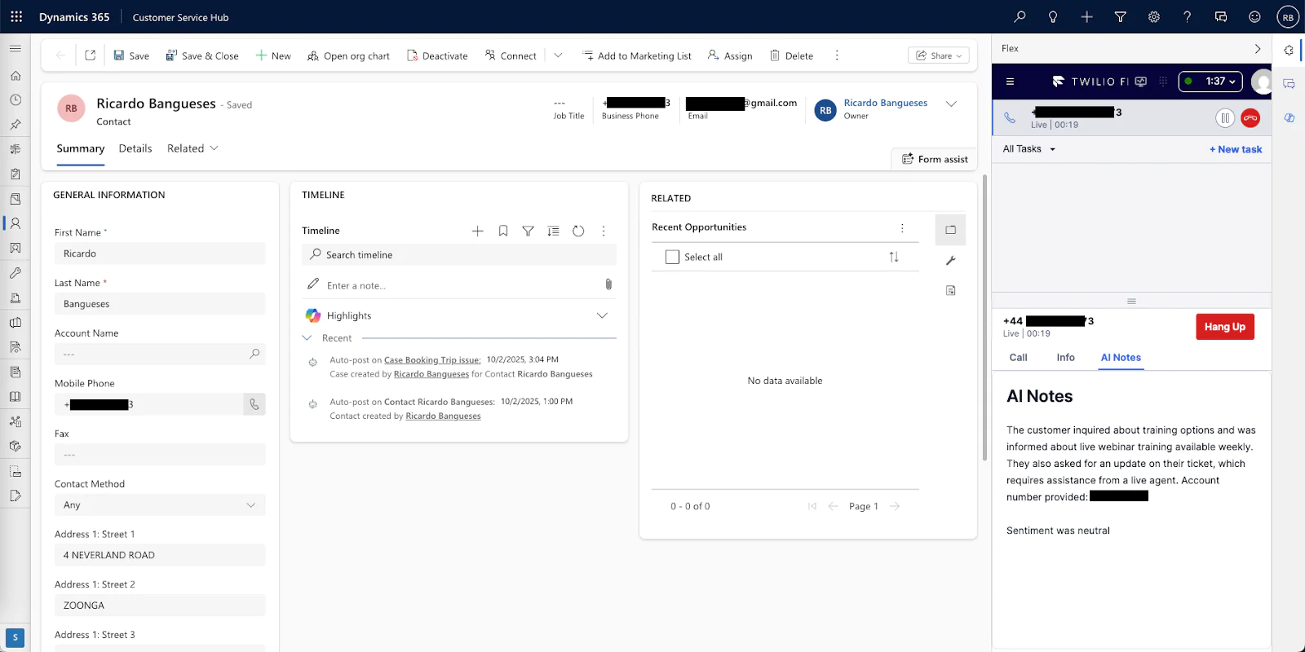Click the plus quick create icon
1305x652 pixels.
pos(1086,16)
